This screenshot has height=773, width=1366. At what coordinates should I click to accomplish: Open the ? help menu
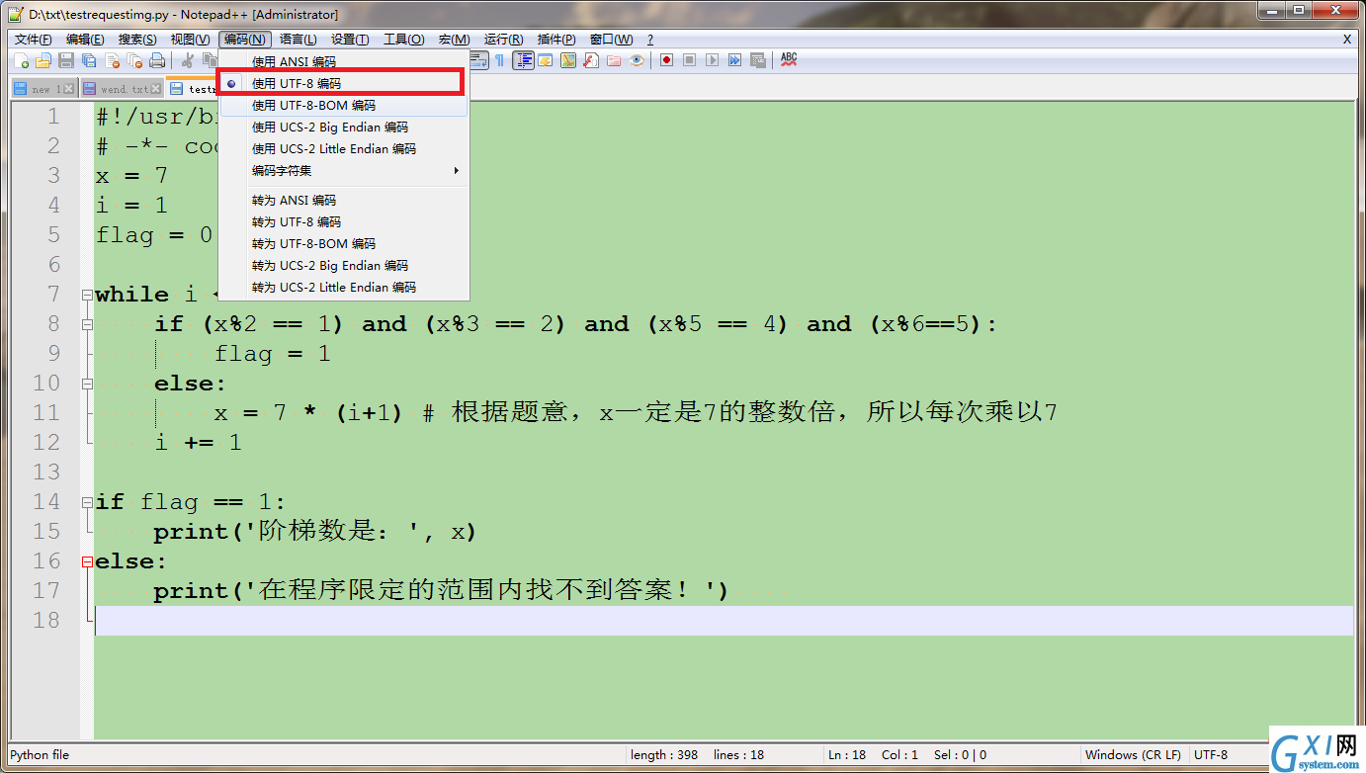coord(649,40)
